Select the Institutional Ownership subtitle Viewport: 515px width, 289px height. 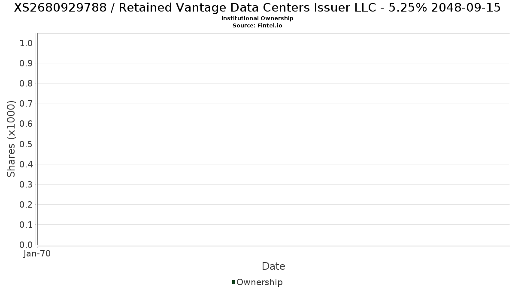pyautogui.click(x=257, y=18)
